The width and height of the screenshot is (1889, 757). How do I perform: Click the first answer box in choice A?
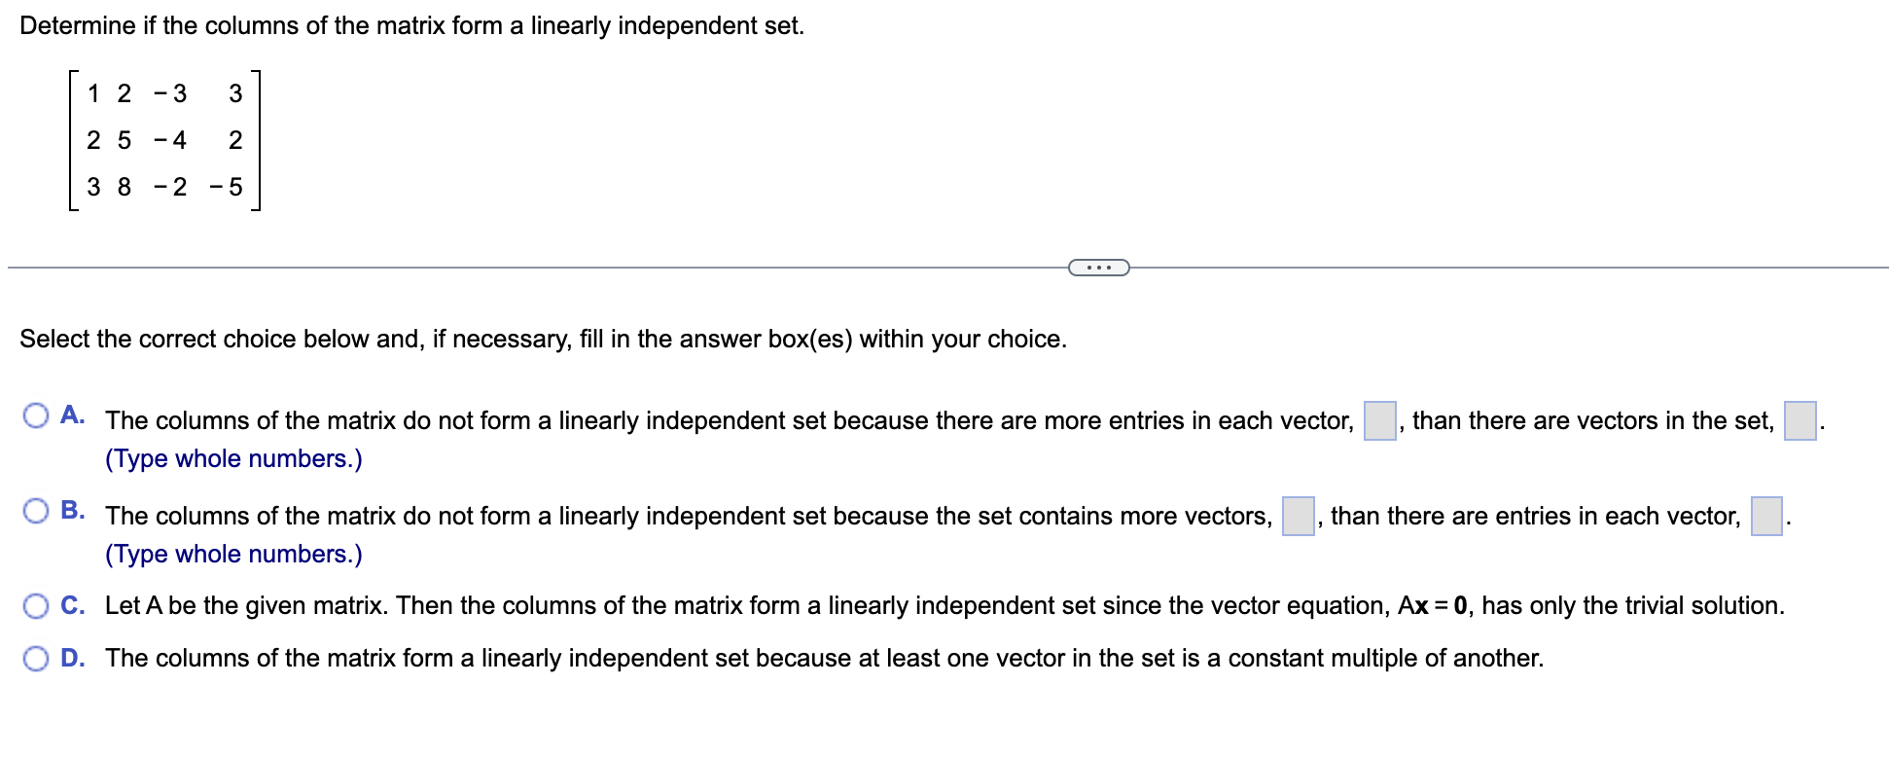1378,418
